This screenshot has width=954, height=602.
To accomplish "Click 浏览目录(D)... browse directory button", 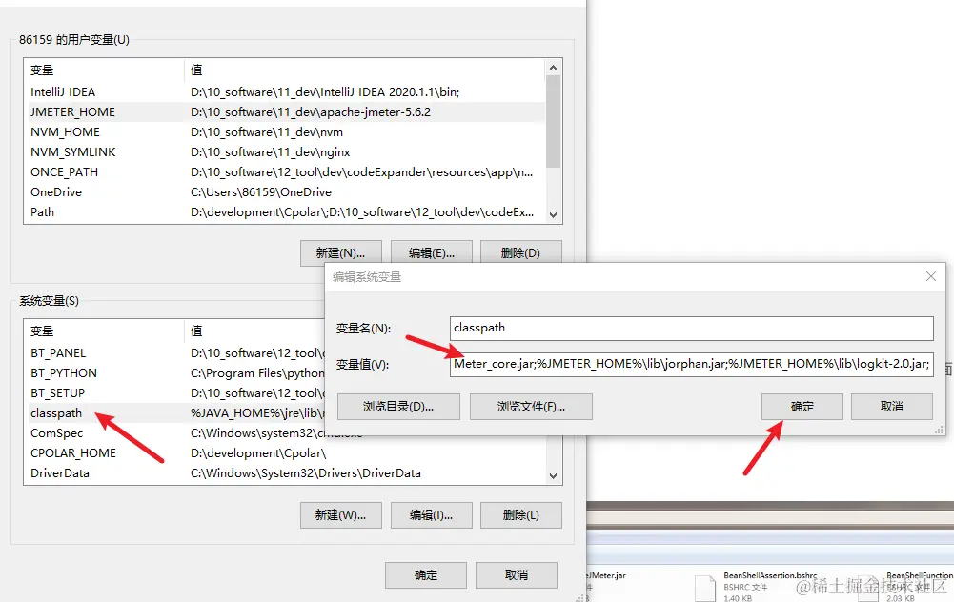I will click(398, 407).
